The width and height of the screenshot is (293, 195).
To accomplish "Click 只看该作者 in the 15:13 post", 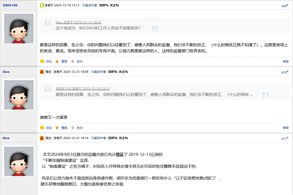I will (90, 5).
